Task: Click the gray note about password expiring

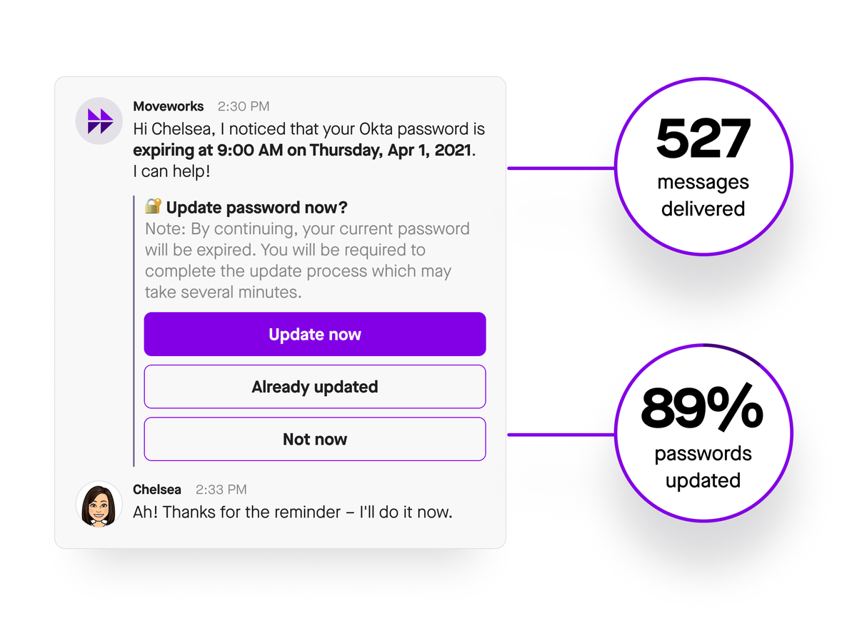Action: (x=307, y=261)
